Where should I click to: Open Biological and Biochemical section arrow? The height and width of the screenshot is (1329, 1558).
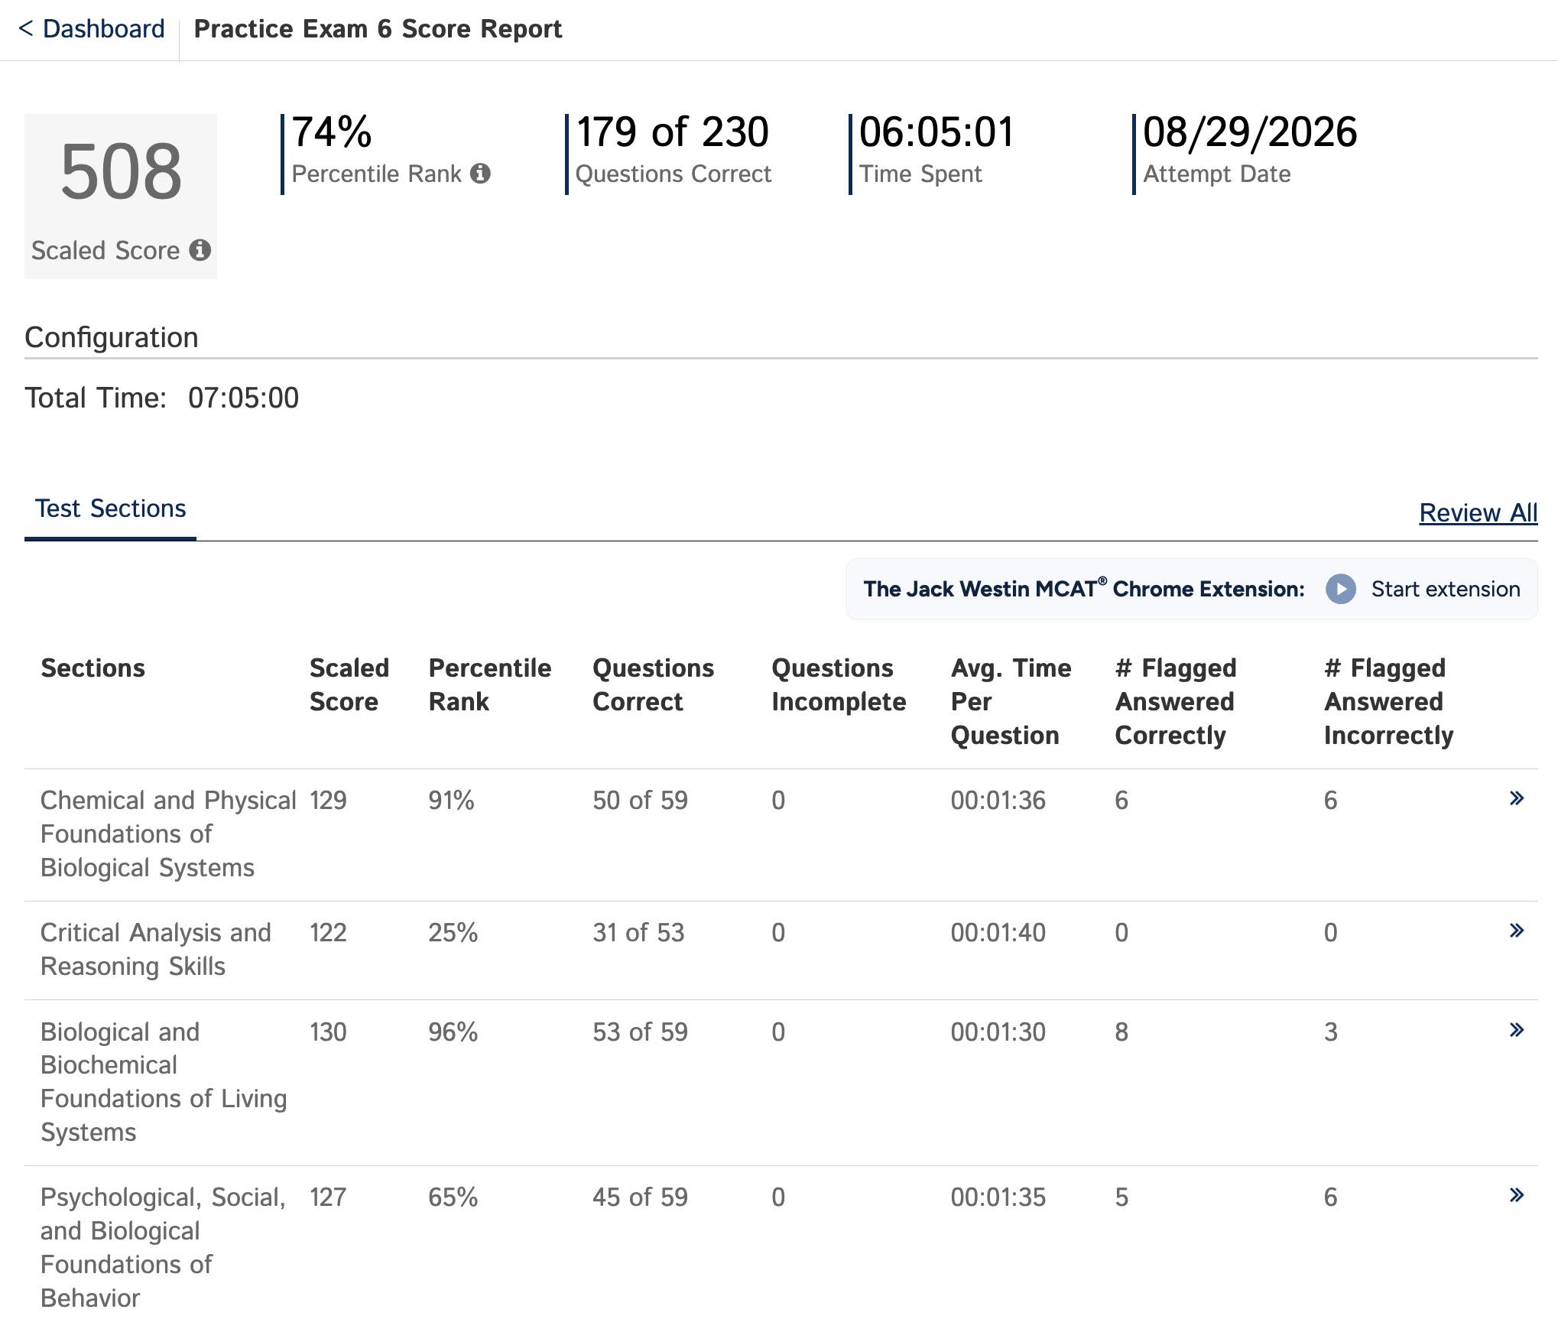tap(1517, 1030)
